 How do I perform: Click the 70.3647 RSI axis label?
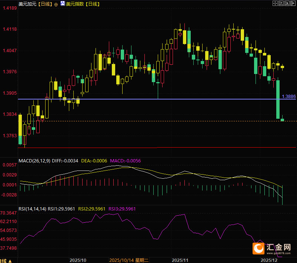point(9,213)
